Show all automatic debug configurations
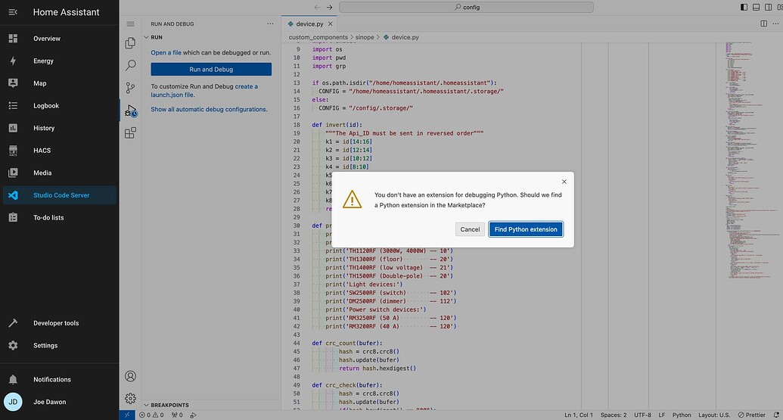Viewport: 783px width, 420px height. coord(209,110)
